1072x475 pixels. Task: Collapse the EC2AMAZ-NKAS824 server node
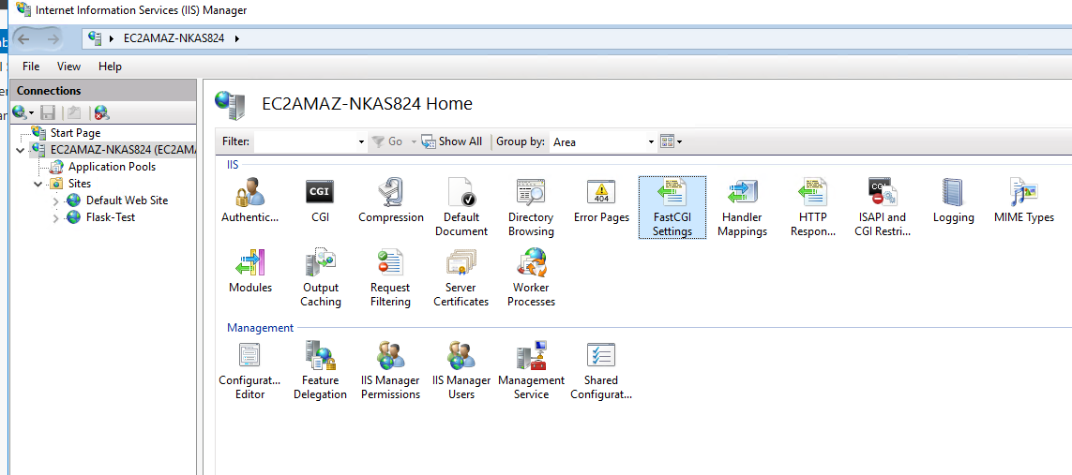[20, 150]
